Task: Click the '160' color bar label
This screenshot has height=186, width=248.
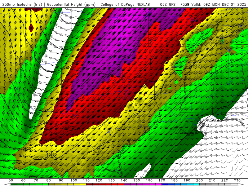Action: click(149, 180)
